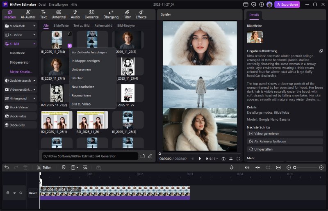Play the video in the player
Screen dimensions: 328x211
tap(200, 158)
